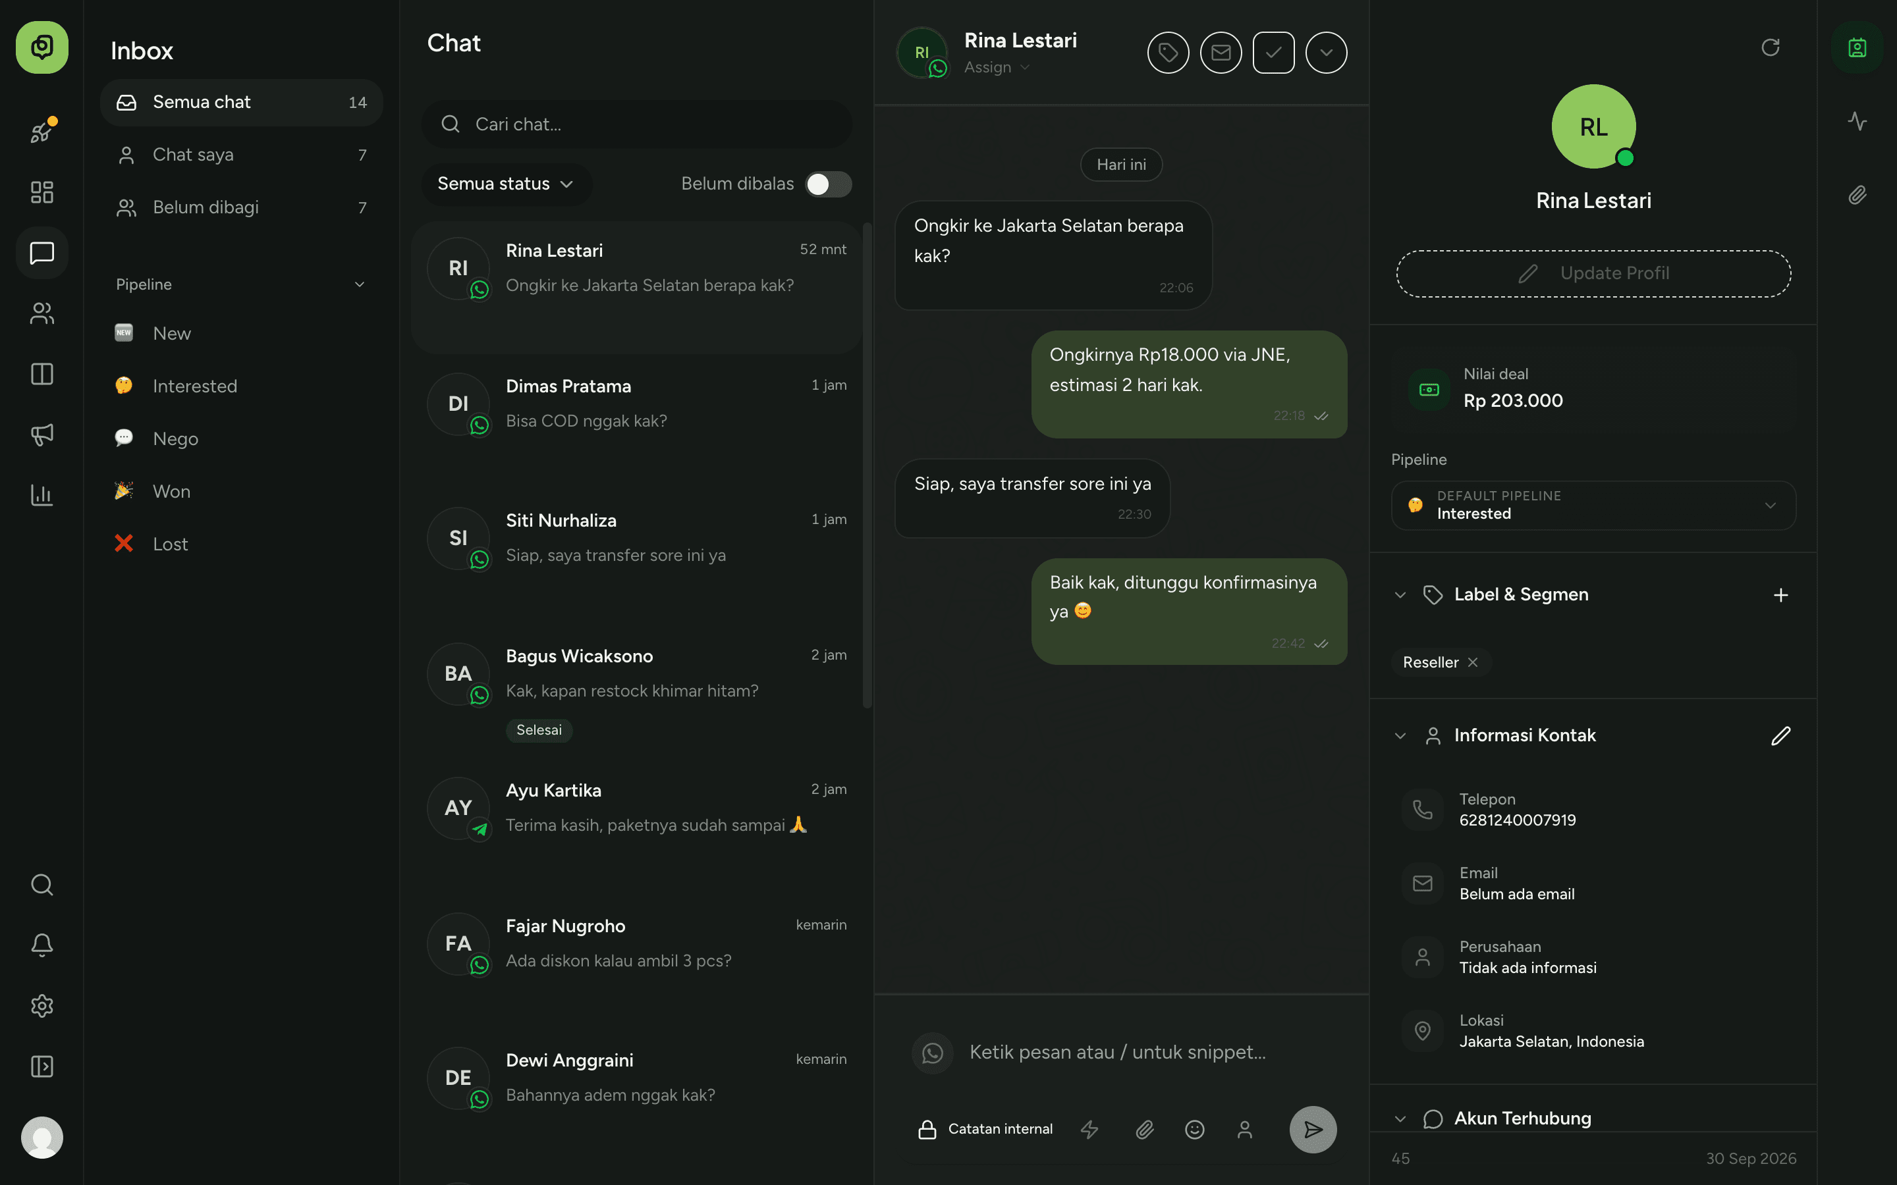This screenshot has width=1897, height=1185.
Task: Select the Won pipeline stage
Action: (242, 491)
